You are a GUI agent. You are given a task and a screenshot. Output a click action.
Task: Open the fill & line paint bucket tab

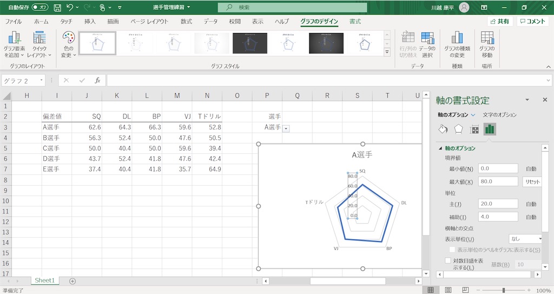pos(443,129)
